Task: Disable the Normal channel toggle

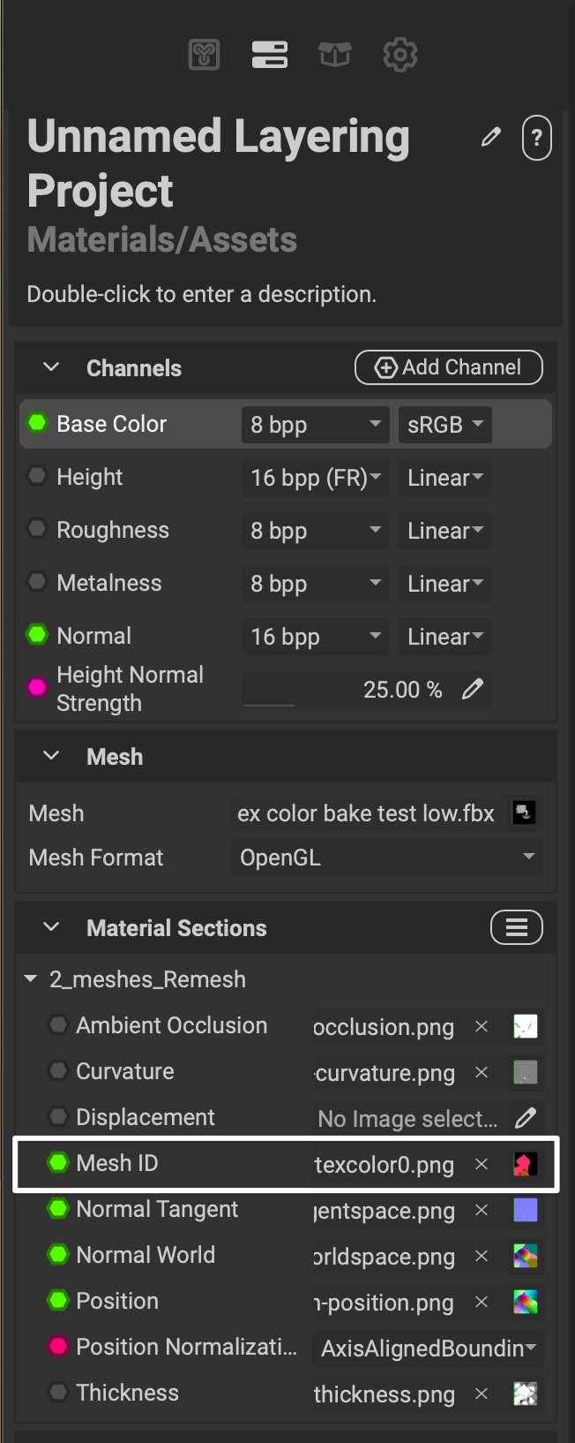Action: click(37, 634)
